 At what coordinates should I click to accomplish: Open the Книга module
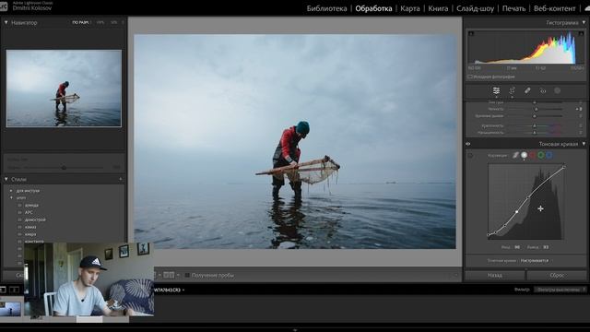(x=438, y=8)
